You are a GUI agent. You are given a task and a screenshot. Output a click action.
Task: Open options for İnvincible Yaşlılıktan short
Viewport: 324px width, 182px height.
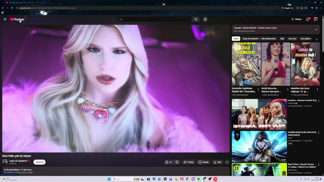pyautogui.click(x=258, y=89)
